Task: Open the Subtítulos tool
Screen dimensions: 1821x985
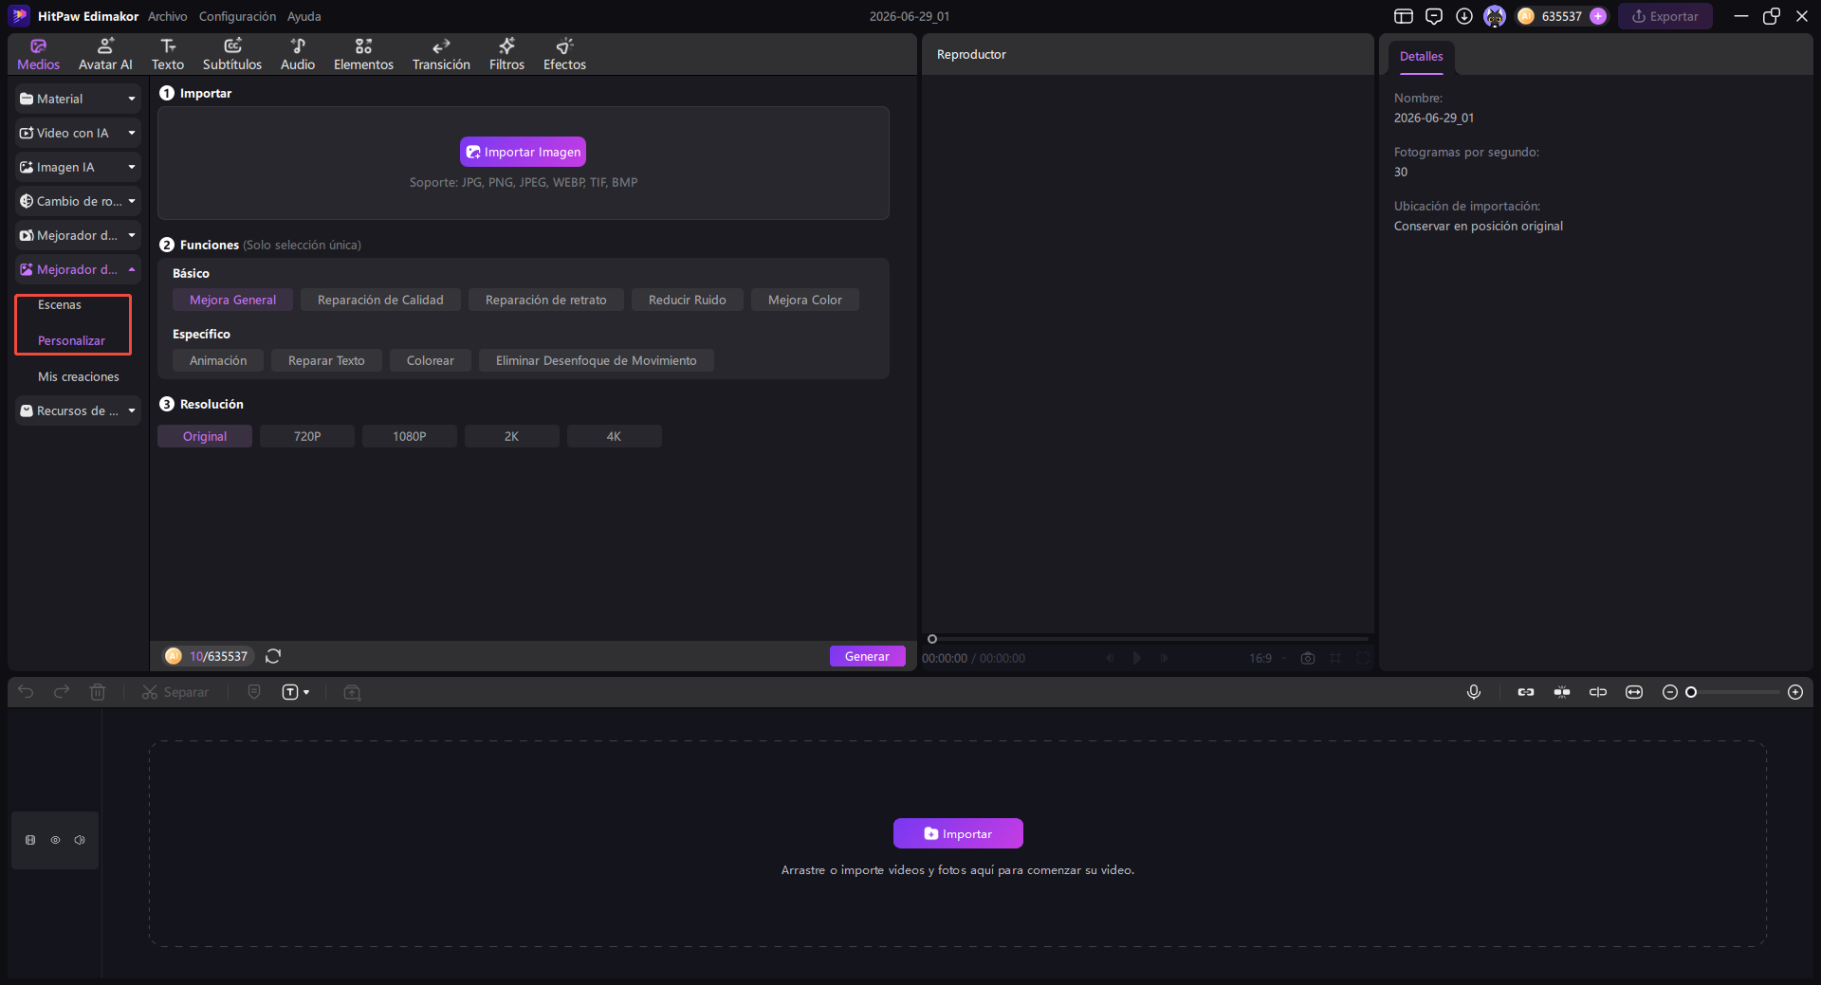Action: click(x=231, y=54)
